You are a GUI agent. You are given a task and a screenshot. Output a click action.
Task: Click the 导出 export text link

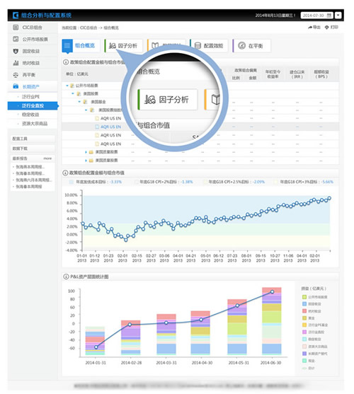tap(316, 27)
